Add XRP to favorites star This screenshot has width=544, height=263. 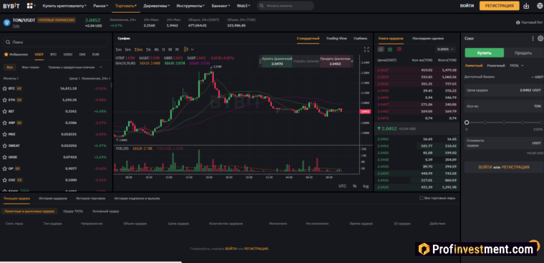click(x=5, y=123)
